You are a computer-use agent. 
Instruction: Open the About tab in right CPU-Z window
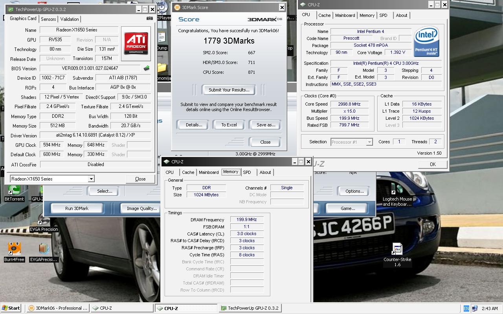[x=402, y=15]
